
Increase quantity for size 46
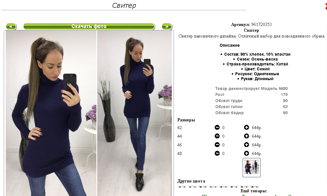[x=246, y=145]
